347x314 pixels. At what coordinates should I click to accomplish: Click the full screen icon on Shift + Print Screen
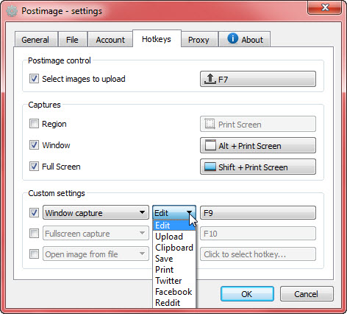pyautogui.click(x=210, y=167)
